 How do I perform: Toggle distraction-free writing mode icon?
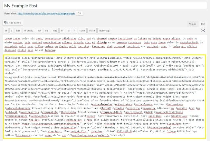tap(203, 30)
